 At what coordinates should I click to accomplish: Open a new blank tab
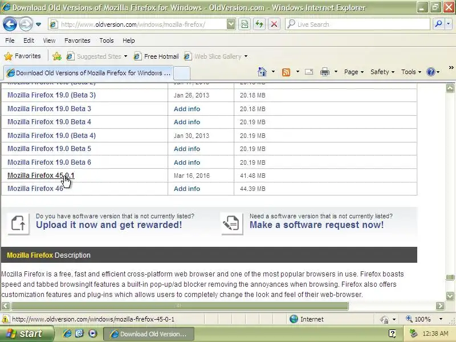tap(182, 73)
